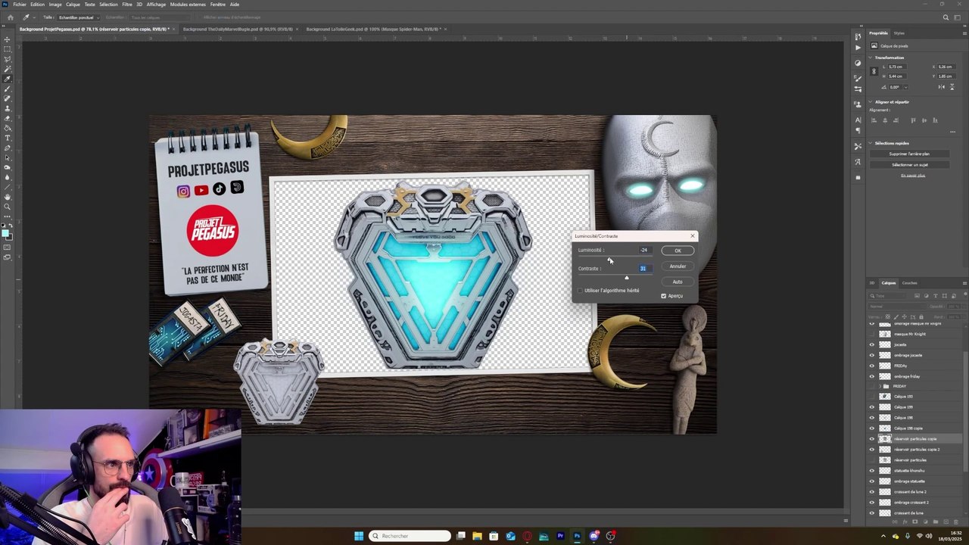The image size is (969, 545).
Task: Click delete layer trash icon
Action: [x=956, y=522]
